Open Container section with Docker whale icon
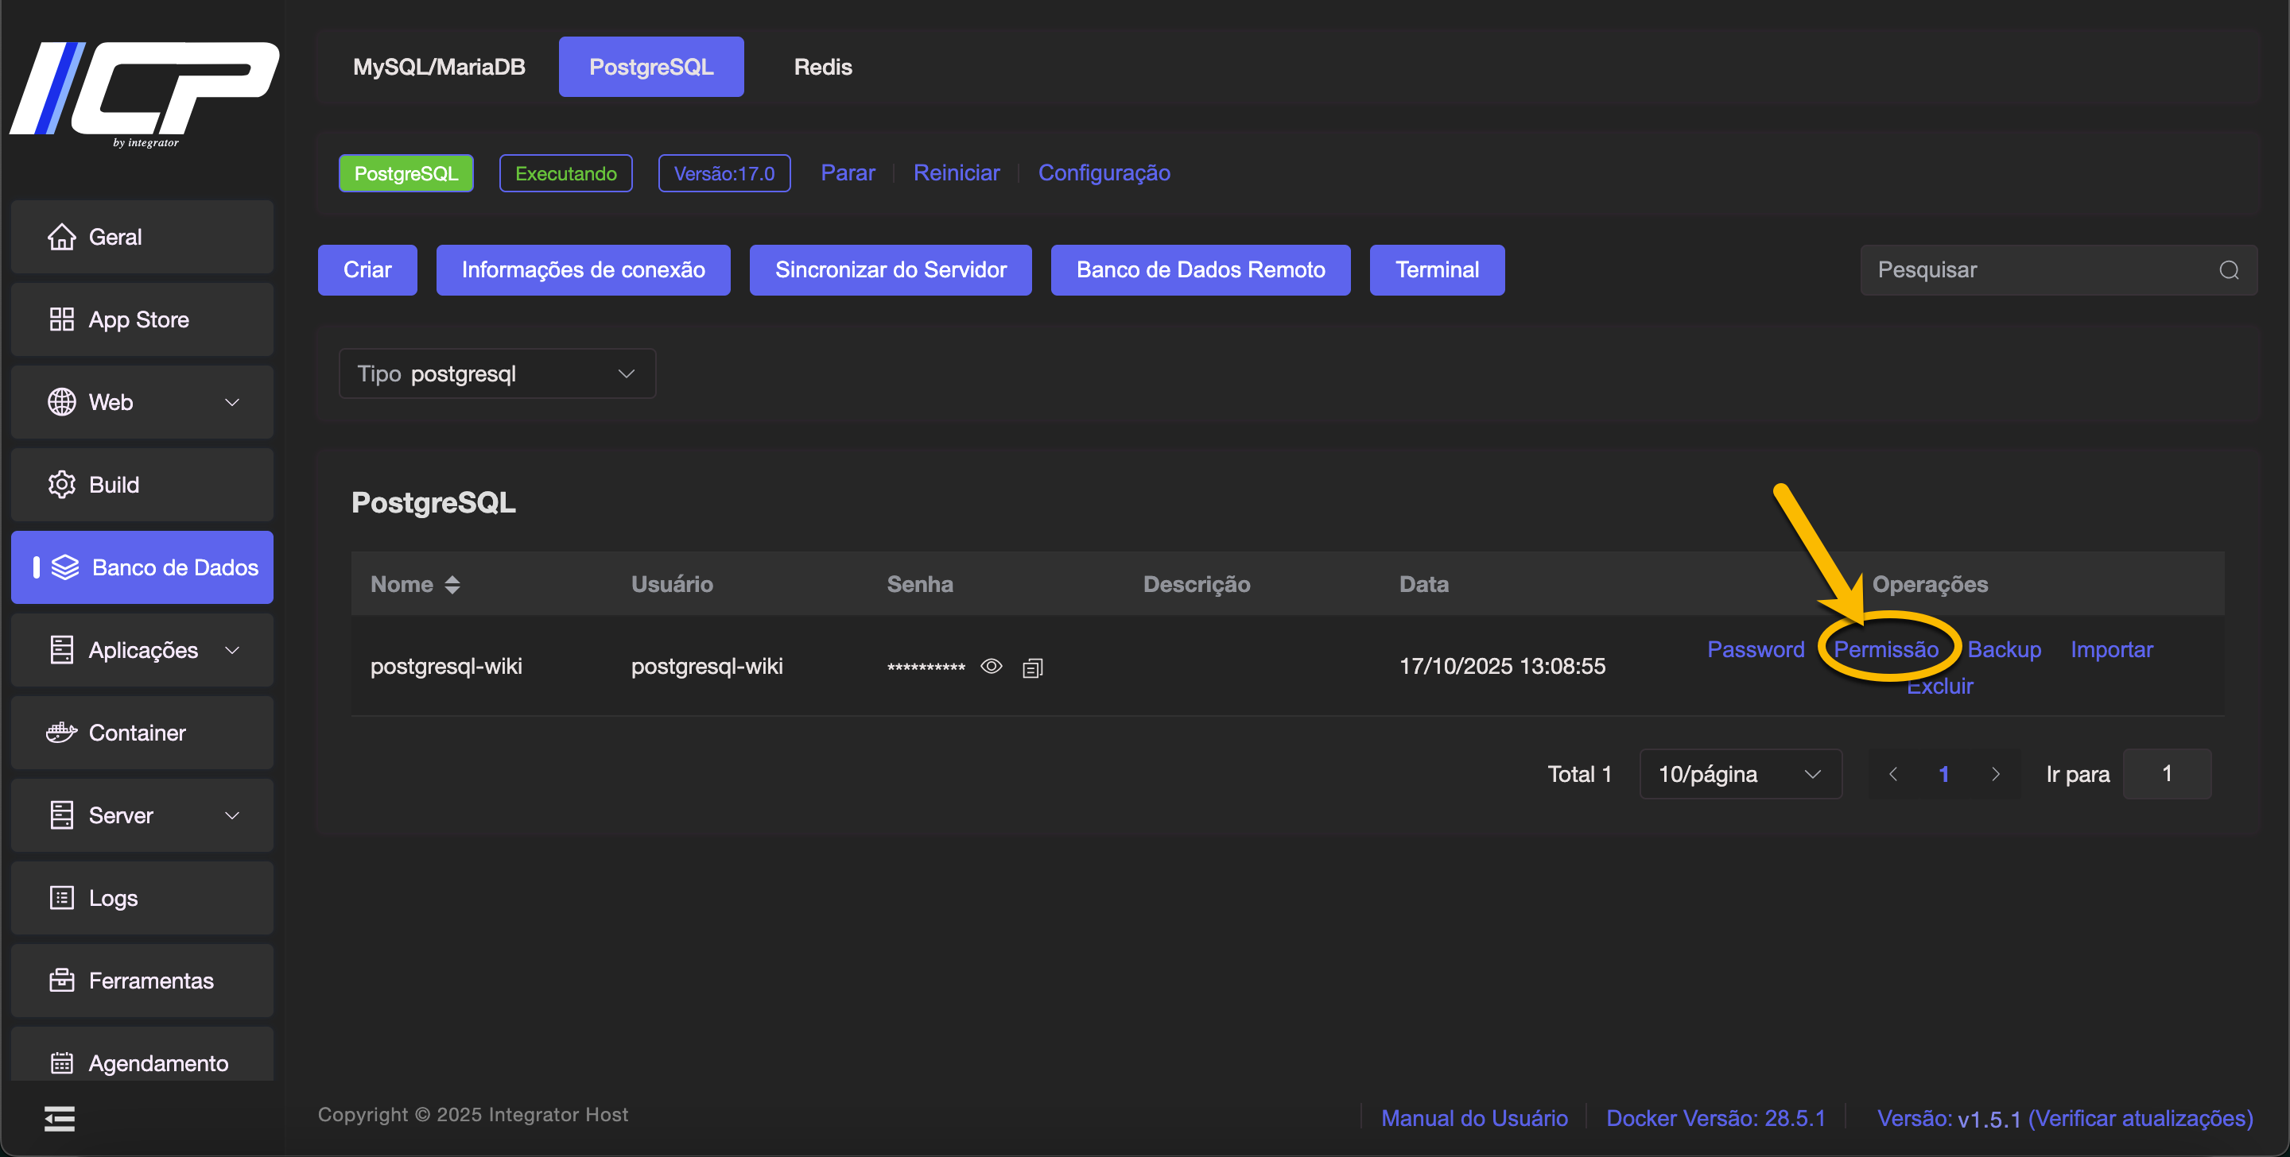The height and width of the screenshot is (1157, 2290). click(61, 732)
